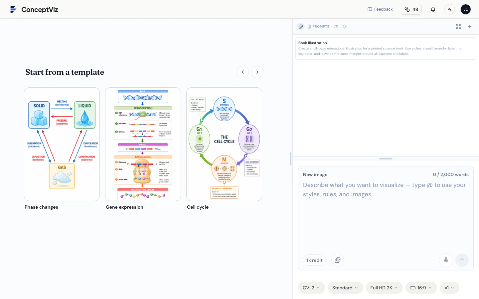
Task: Expand the panel to fullscreen
Action: pyautogui.click(x=458, y=27)
